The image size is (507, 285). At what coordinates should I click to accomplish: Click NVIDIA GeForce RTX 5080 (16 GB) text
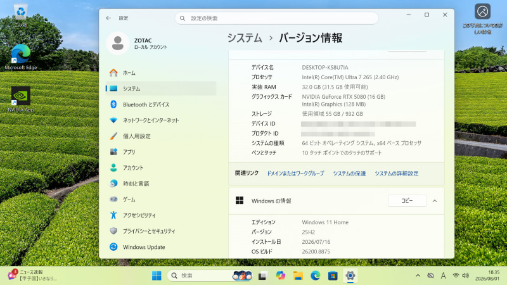click(343, 97)
